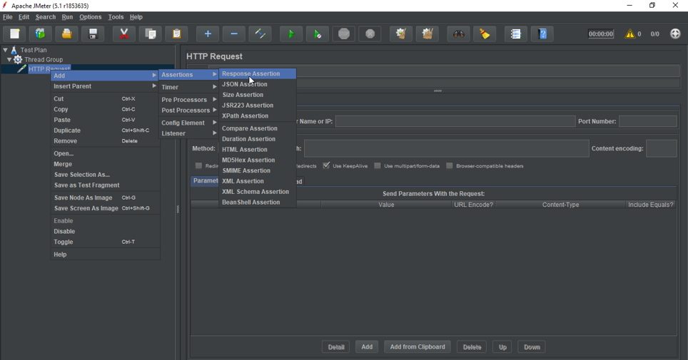The width and height of the screenshot is (688, 360).
Task: Click the Search binoculars icon
Action: [x=458, y=34]
